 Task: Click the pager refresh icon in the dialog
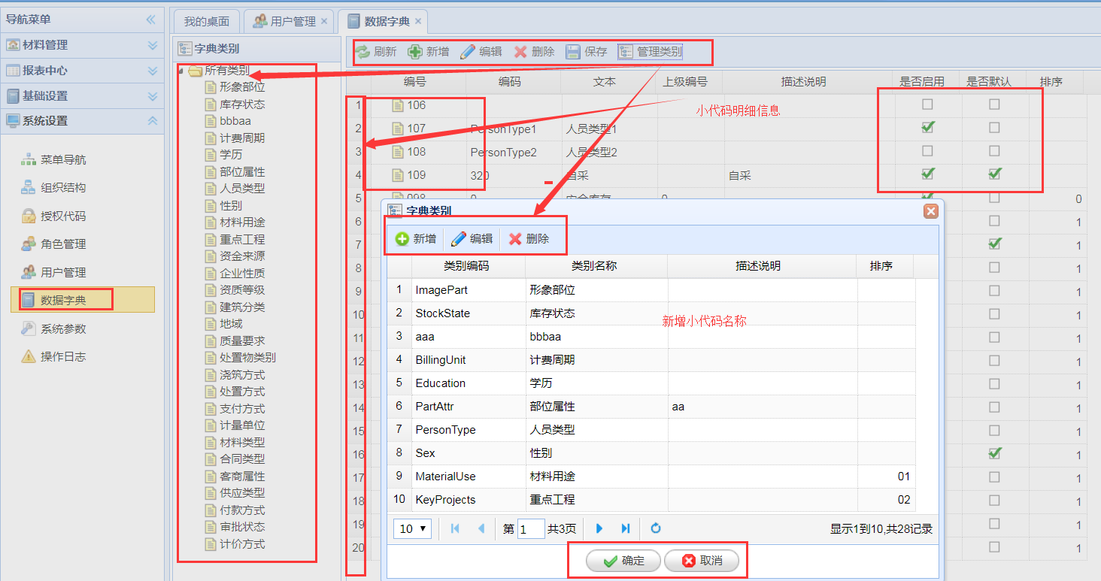(656, 528)
